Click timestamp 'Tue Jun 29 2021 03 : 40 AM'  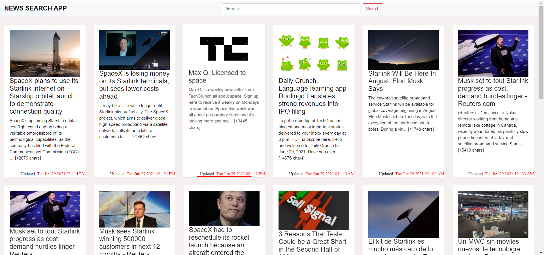click(x=330, y=174)
